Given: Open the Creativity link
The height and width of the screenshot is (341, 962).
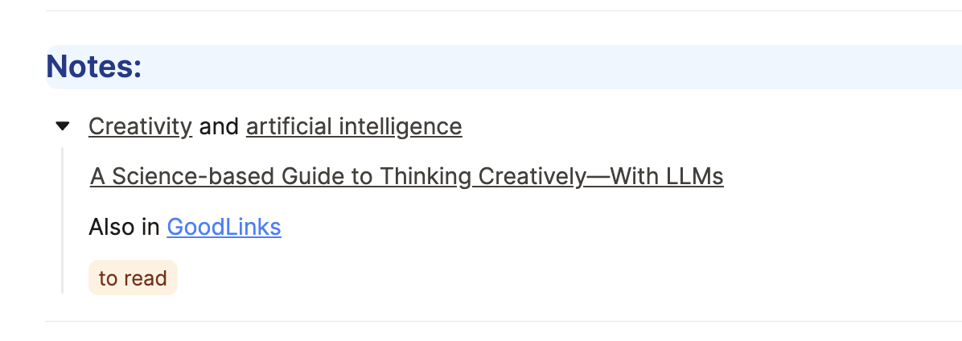Looking at the screenshot, I should pyautogui.click(x=140, y=126).
